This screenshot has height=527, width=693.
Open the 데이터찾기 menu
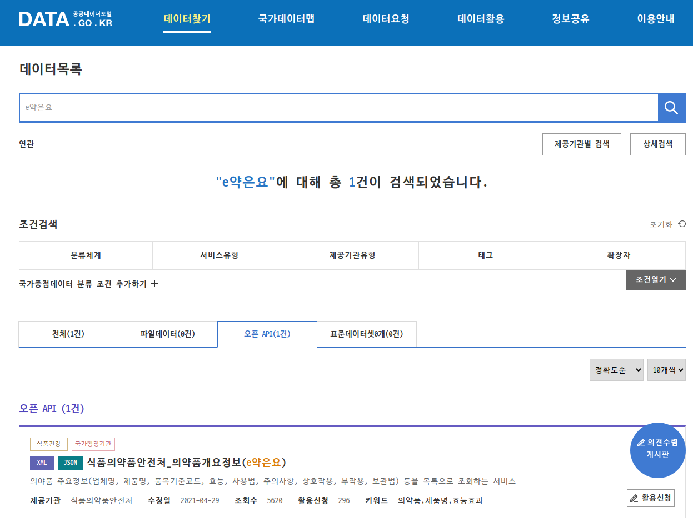(x=187, y=19)
